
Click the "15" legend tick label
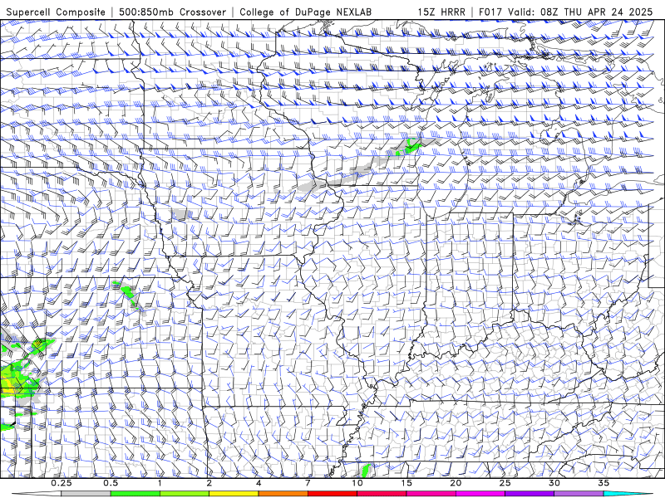[x=406, y=483]
